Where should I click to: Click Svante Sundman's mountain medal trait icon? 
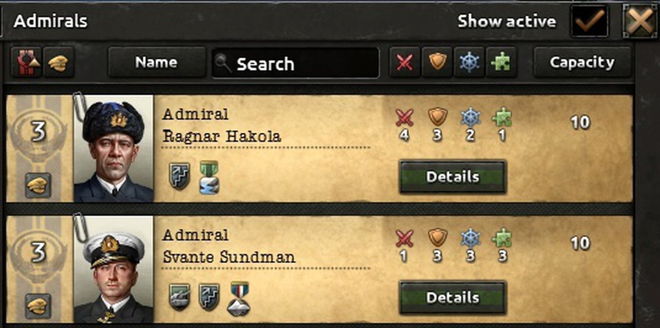pos(238,299)
